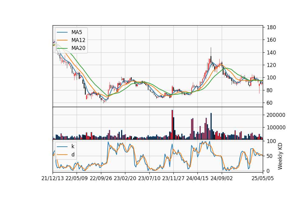Click the 23/07/10 date axis label
This screenshot has height=210, width=292.
click(x=149, y=179)
